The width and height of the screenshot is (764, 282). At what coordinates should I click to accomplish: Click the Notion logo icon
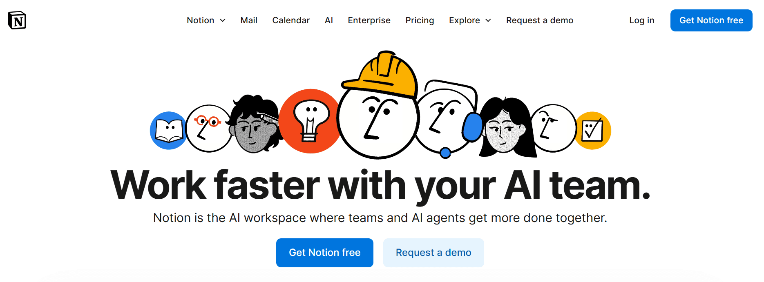[17, 20]
